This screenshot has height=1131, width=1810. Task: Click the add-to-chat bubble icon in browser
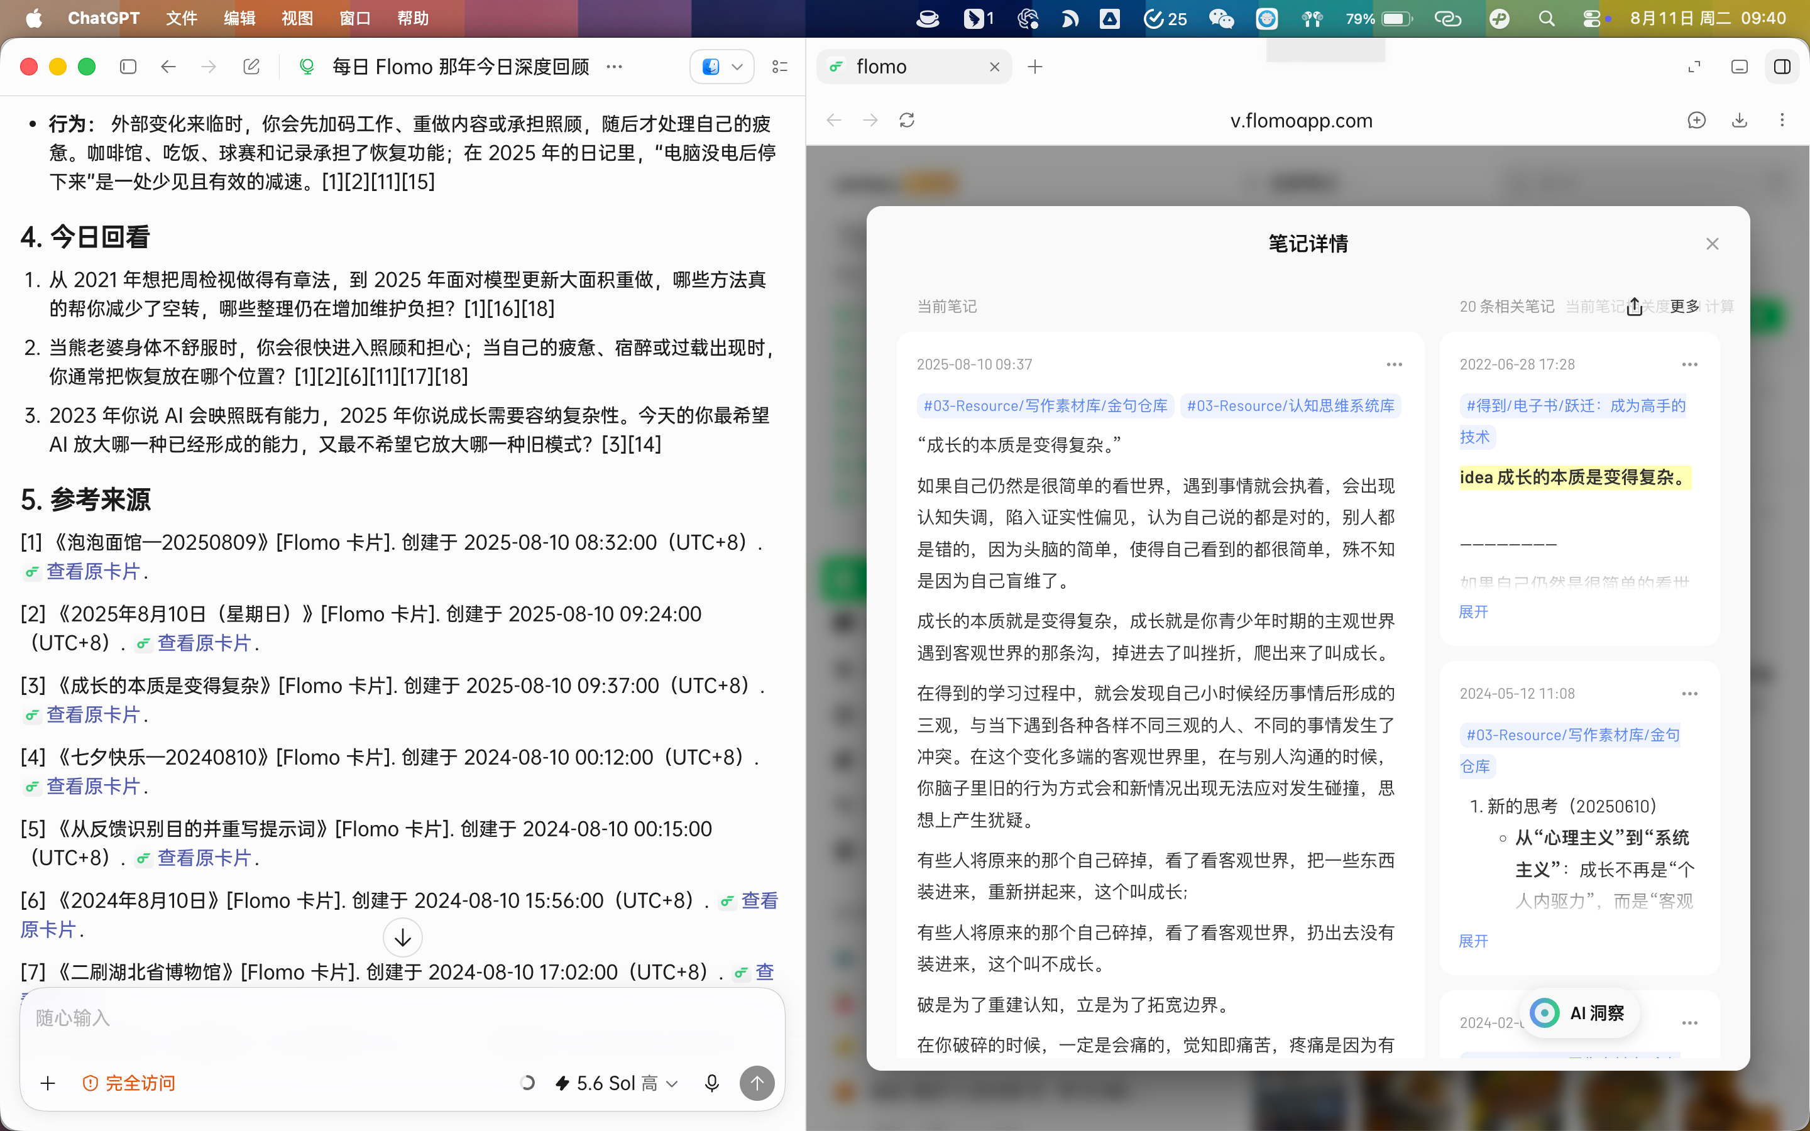(x=1696, y=121)
